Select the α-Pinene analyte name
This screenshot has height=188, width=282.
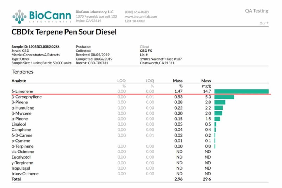click(x=20, y=119)
